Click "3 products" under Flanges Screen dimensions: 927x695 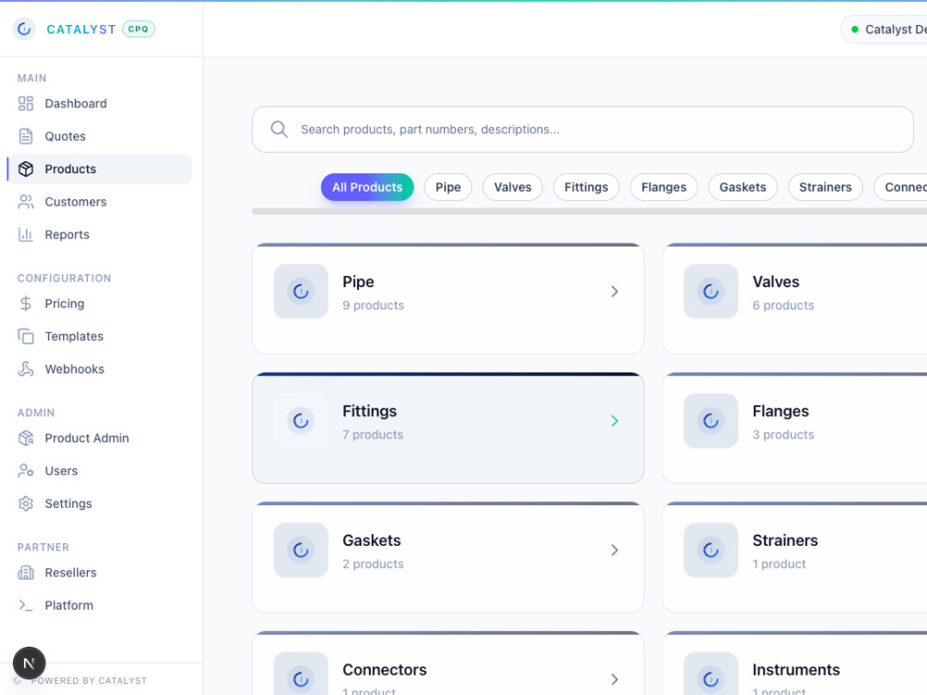782,435
